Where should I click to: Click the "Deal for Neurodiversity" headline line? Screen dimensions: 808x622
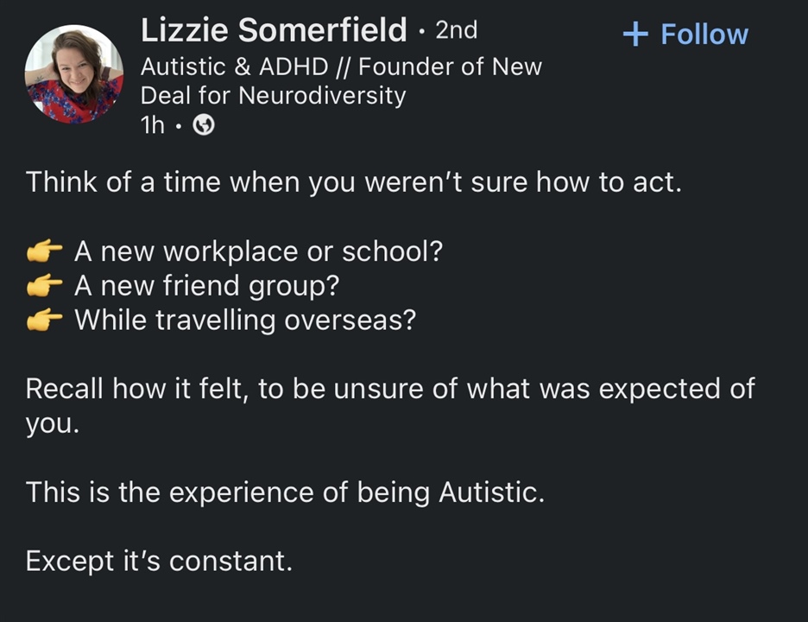[273, 95]
